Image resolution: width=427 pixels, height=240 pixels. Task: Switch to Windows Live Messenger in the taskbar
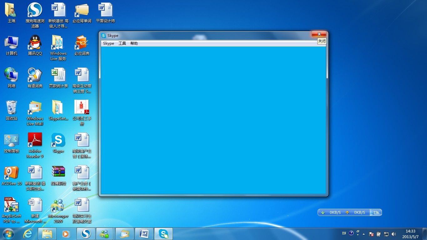coord(105,234)
